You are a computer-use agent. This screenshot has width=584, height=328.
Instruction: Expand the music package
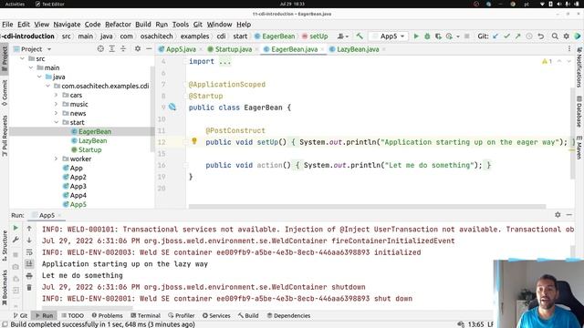pyautogui.click(x=57, y=104)
